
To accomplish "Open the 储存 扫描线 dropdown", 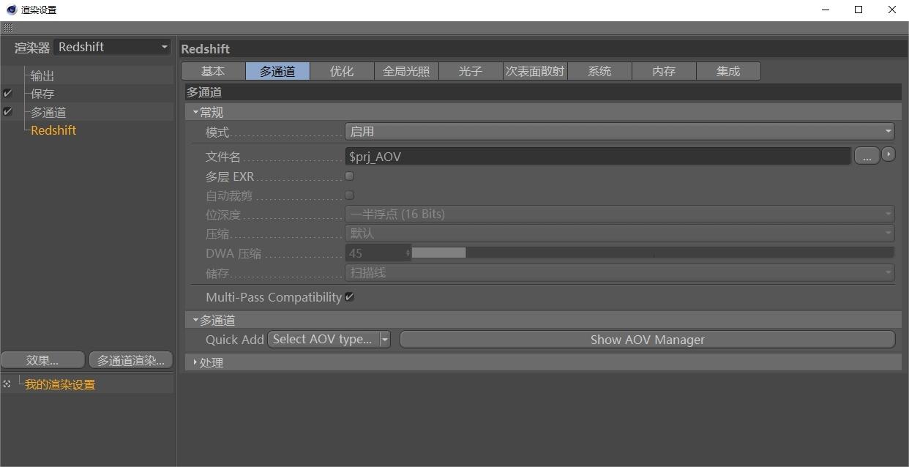I will (620, 272).
